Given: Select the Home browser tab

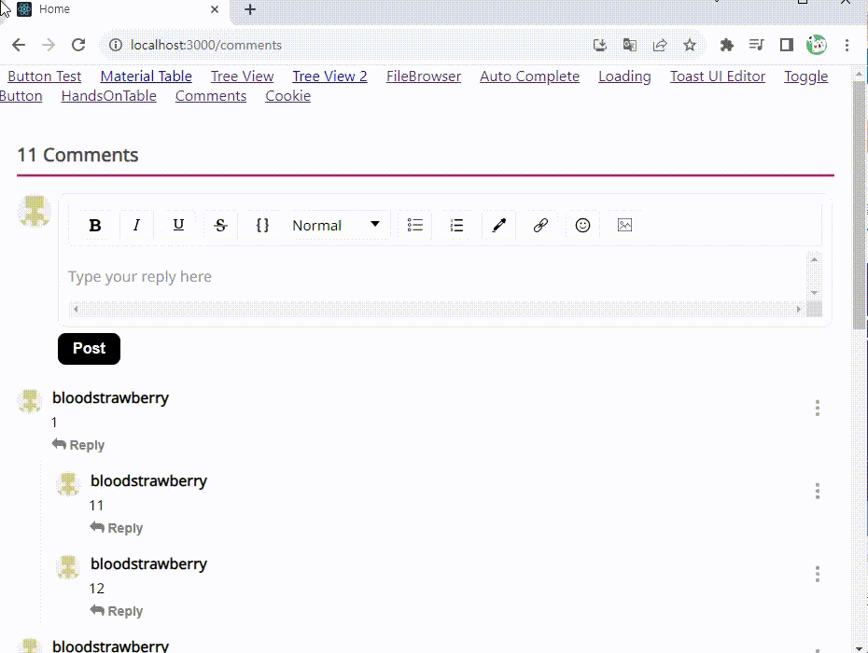Looking at the screenshot, I should (117, 9).
